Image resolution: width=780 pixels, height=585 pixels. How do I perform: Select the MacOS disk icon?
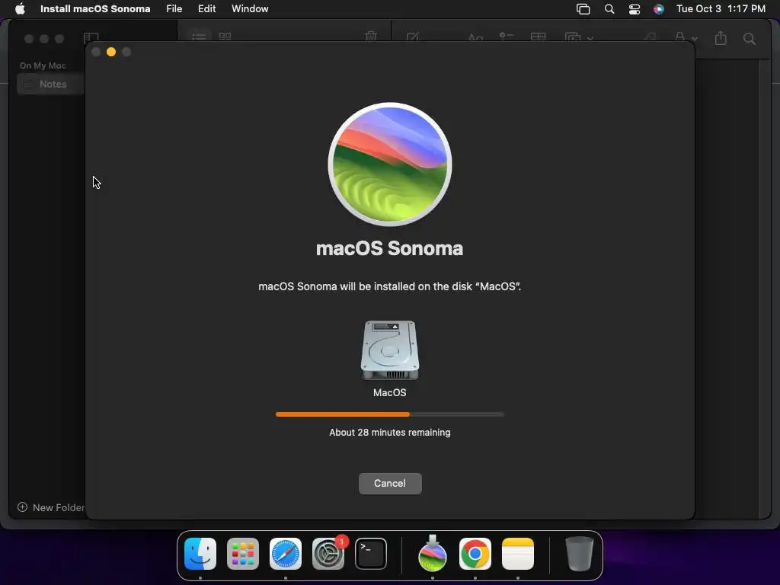(x=390, y=350)
